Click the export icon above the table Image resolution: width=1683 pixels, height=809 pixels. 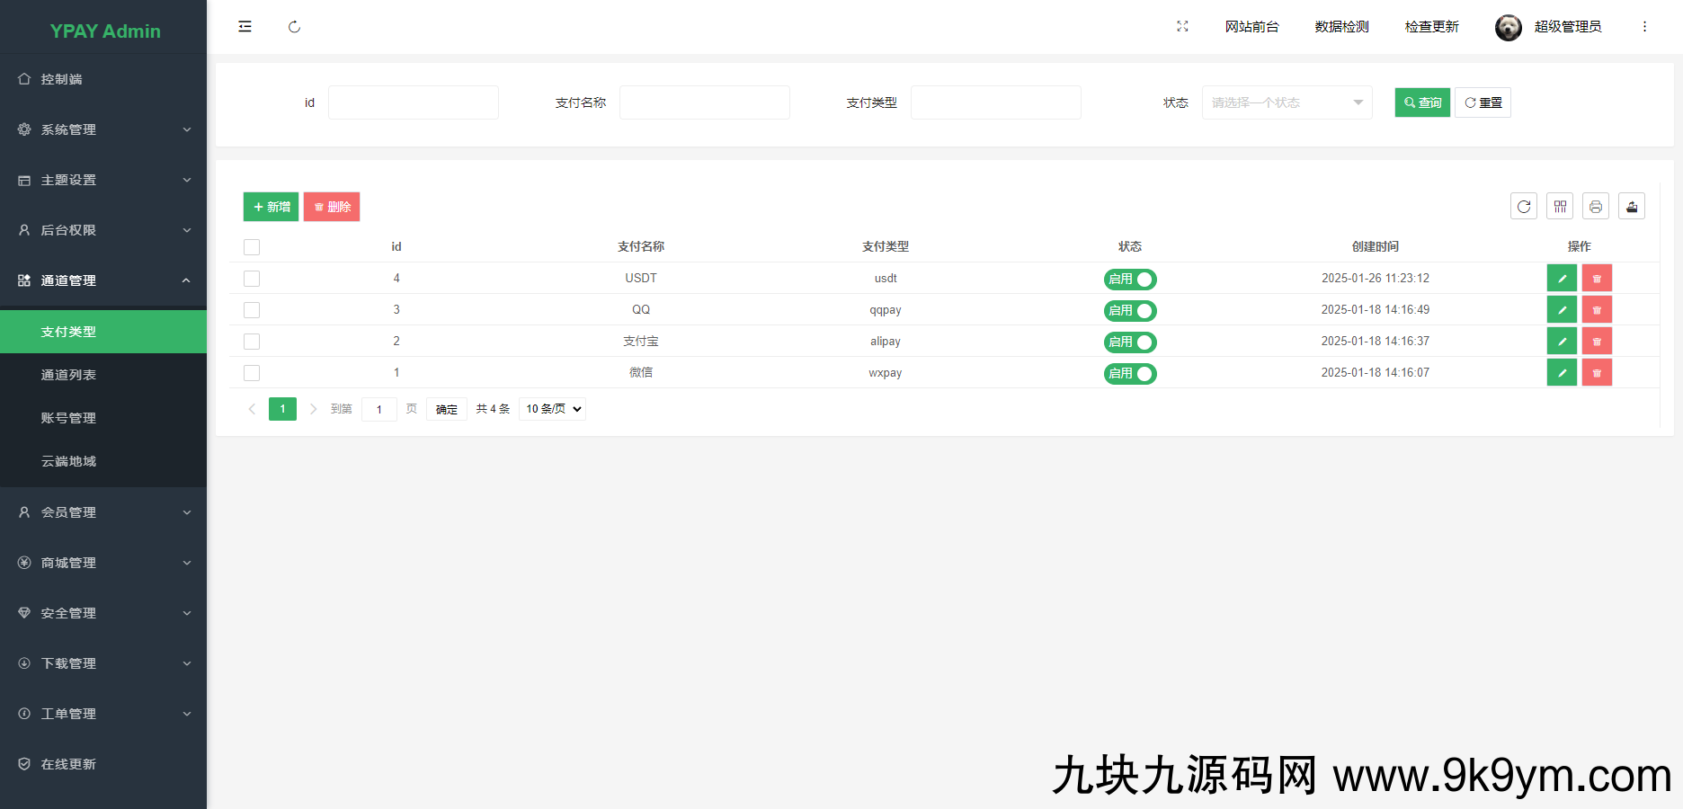click(x=1632, y=206)
